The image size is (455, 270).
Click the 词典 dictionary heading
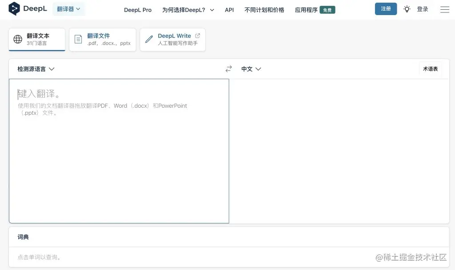23,237
